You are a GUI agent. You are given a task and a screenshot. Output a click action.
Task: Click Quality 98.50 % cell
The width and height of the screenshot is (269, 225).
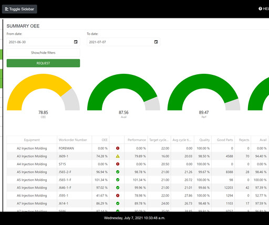(203, 156)
